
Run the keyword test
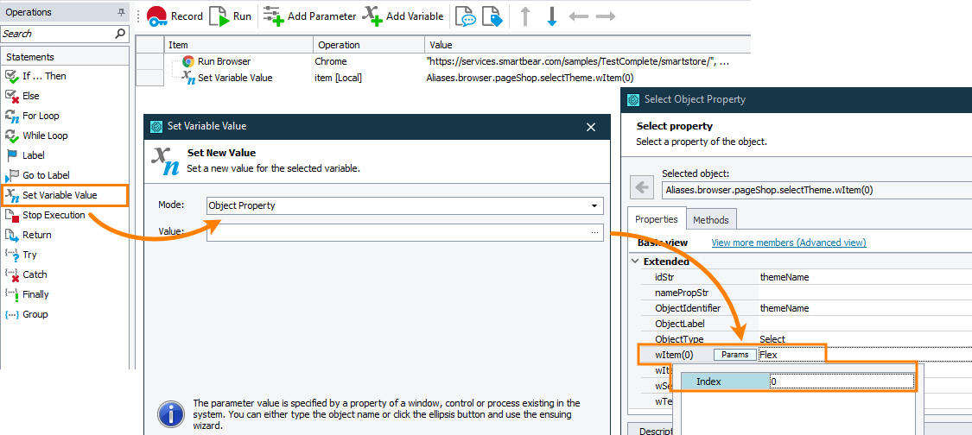231,16
